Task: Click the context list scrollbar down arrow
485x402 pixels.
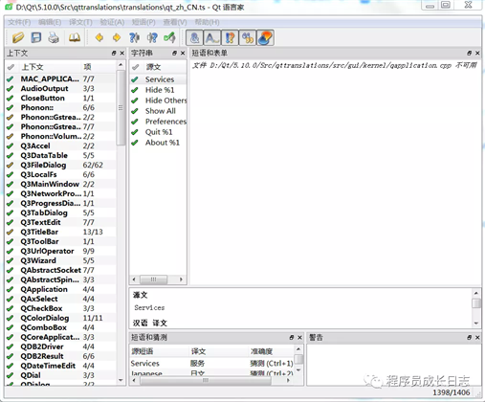Action: (121, 380)
